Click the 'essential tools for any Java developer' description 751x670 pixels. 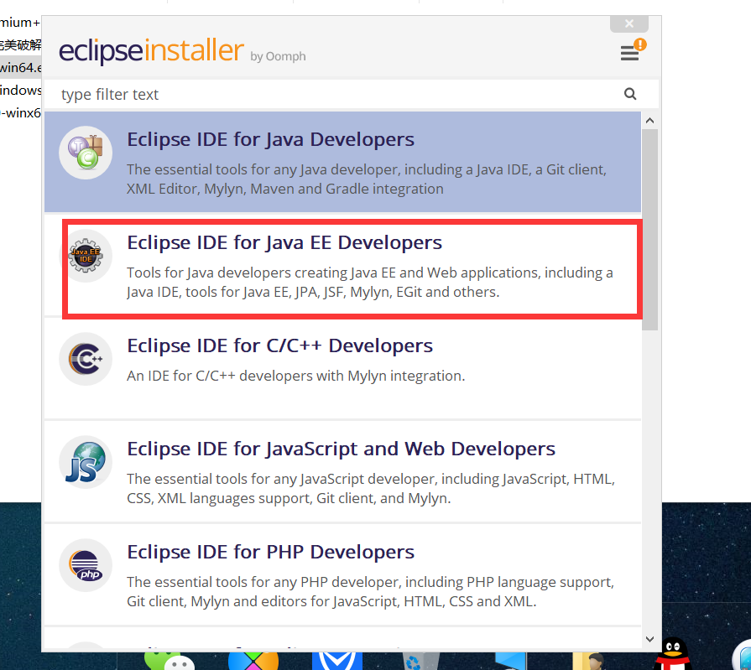coord(367,179)
